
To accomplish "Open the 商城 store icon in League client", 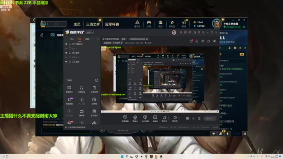I will click(x=184, y=24).
